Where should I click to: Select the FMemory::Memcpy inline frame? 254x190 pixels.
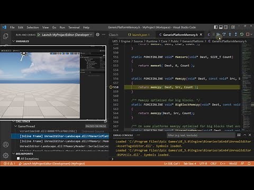60,141
